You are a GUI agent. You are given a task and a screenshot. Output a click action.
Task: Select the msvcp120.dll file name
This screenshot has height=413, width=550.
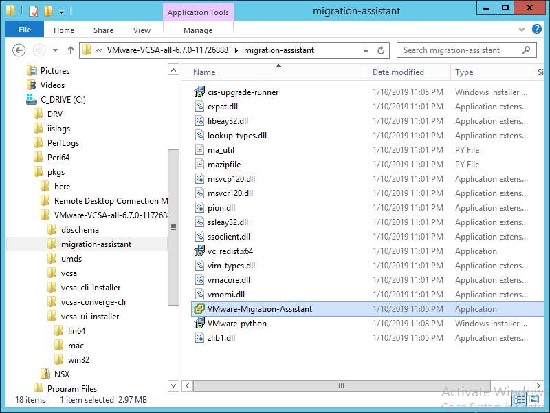231,179
